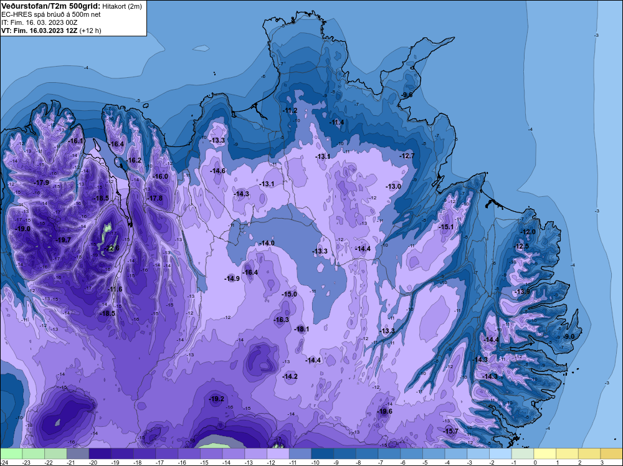Click the -13.9 temperature label
Image resolution: width=623 pixels, height=466 pixels.
click(523, 292)
